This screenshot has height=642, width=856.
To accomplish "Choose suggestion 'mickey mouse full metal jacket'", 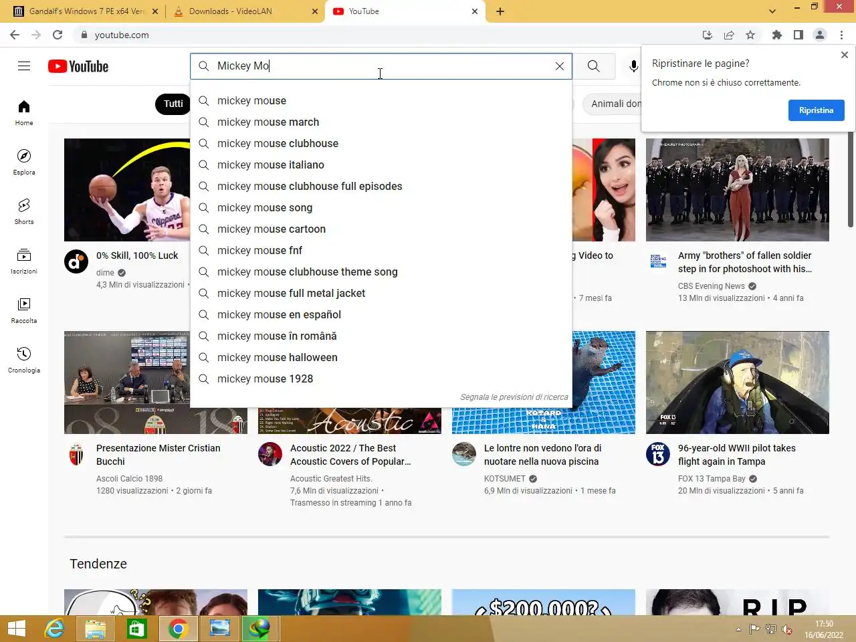I will point(381,293).
